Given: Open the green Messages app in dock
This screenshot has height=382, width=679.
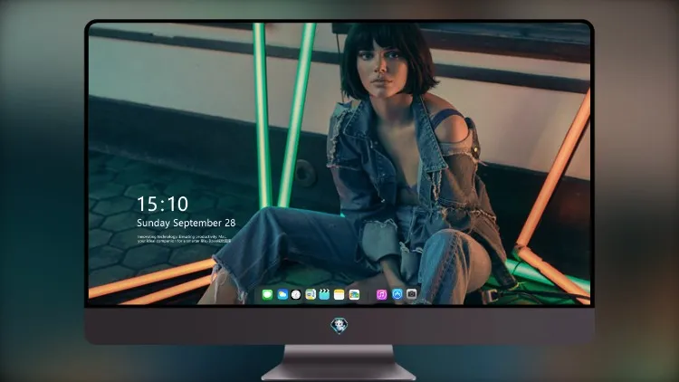Looking at the screenshot, I should 267,294.
